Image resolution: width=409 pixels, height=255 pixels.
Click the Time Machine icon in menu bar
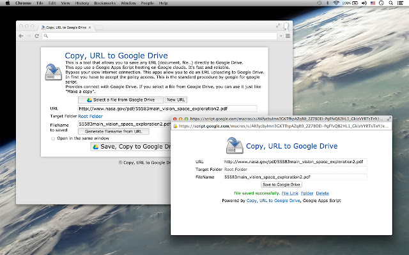(x=320, y=3)
